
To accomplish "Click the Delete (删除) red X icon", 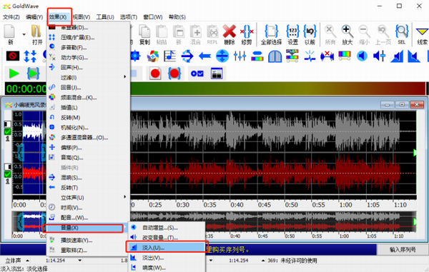I will pos(230,34).
